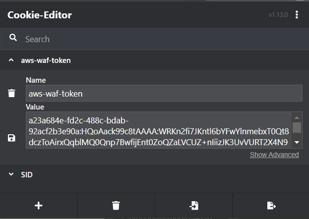Click into the Value text area
Viewport: 309px width, 219px height.
pos(159,130)
